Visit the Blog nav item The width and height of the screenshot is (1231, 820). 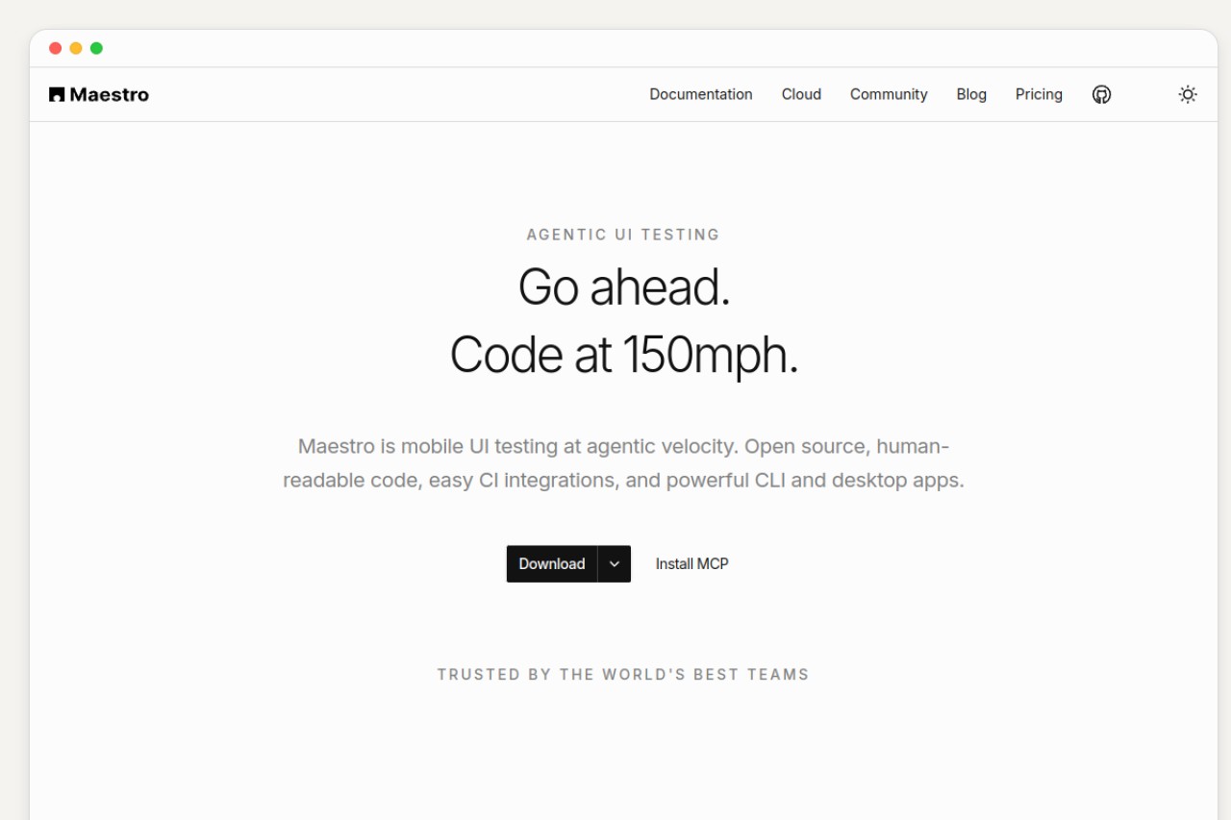(x=971, y=94)
